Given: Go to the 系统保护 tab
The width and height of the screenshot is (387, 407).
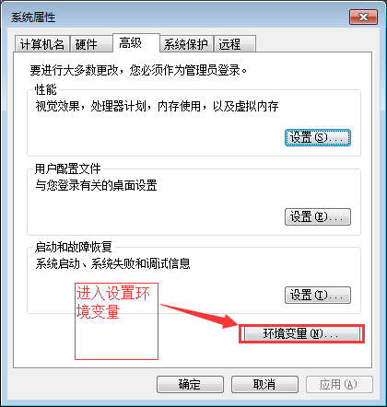Looking at the screenshot, I should [x=186, y=44].
